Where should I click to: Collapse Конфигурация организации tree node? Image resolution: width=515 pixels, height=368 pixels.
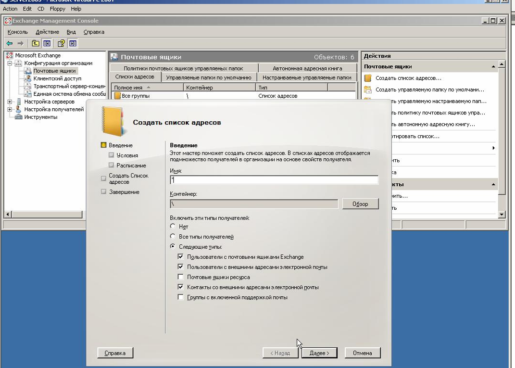[x=10, y=63]
